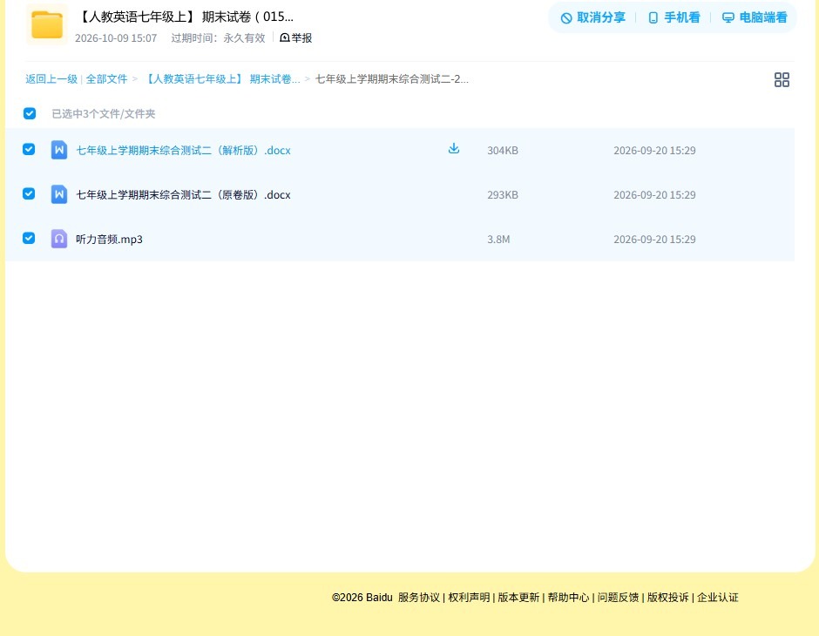This screenshot has width=819, height=636.
Task: Go back with 返回上一级 link
Action: pyautogui.click(x=51, y=79)
